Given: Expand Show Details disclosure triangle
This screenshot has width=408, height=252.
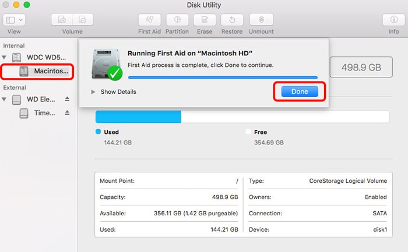Looking at the screenshot, I should (94, 92).
